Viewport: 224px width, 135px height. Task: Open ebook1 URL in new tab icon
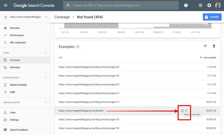182,111
